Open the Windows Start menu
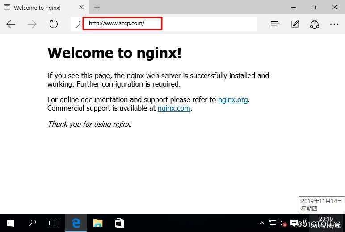 tap(11, 223)
